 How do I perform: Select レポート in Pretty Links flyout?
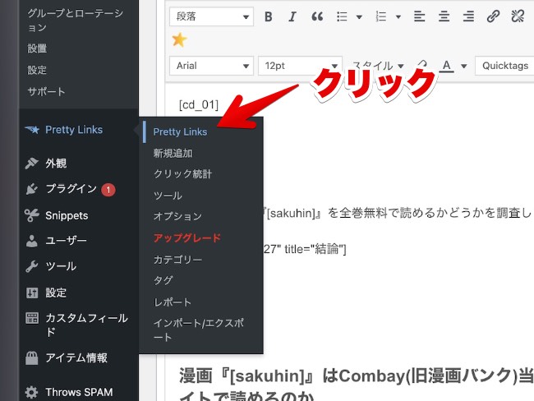(x=173, y=302)
